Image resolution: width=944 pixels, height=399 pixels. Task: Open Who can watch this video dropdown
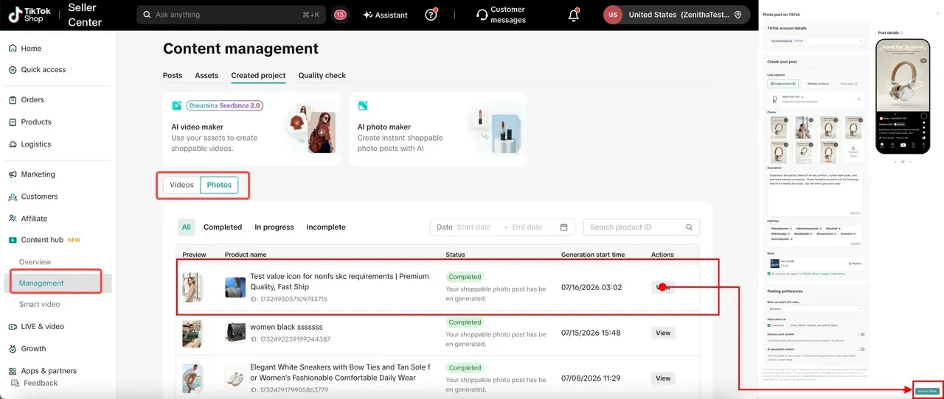pos(816,309)
